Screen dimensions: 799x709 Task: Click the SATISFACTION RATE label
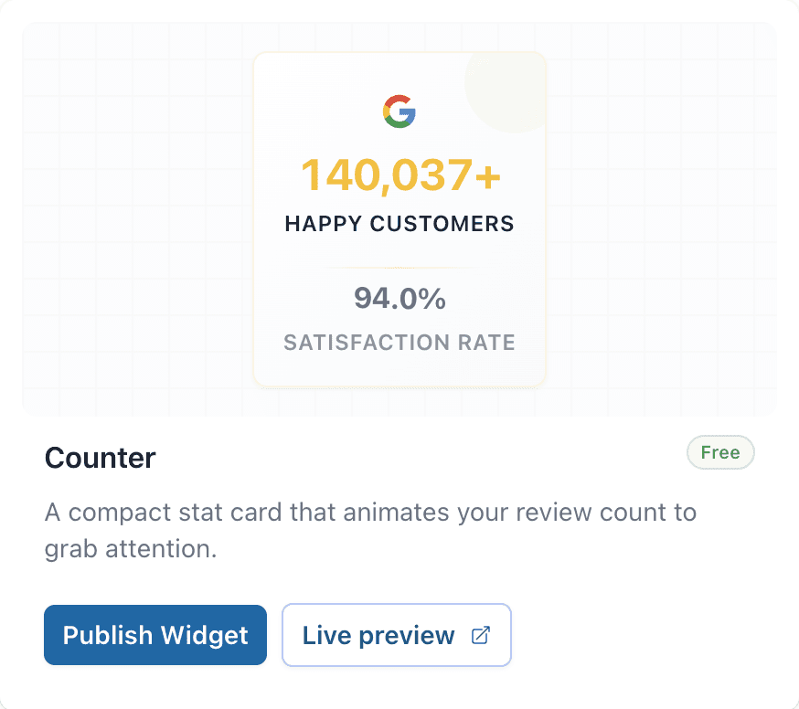tap(399, 343)
